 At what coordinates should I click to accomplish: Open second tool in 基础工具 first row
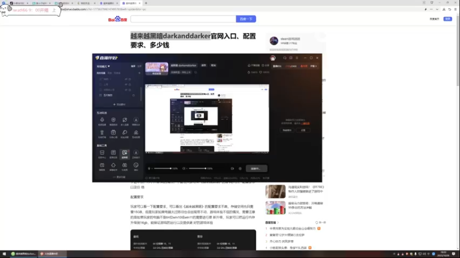tap(113, 154)
